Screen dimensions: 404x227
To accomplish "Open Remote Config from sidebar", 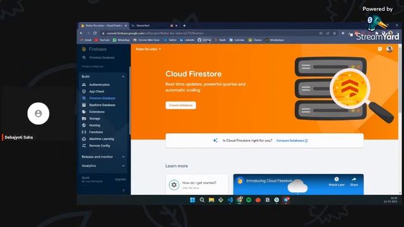I will (x=100, y=146).
